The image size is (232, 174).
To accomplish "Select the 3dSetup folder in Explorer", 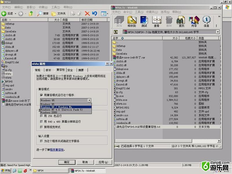I will click(x=8, y=24).
